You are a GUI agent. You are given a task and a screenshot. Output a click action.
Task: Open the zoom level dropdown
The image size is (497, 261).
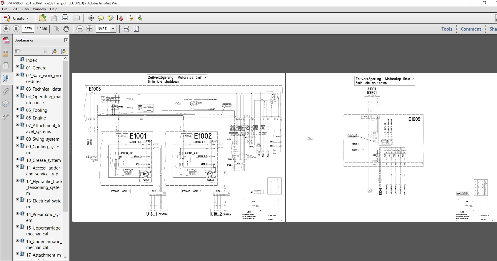coord(113,29)
